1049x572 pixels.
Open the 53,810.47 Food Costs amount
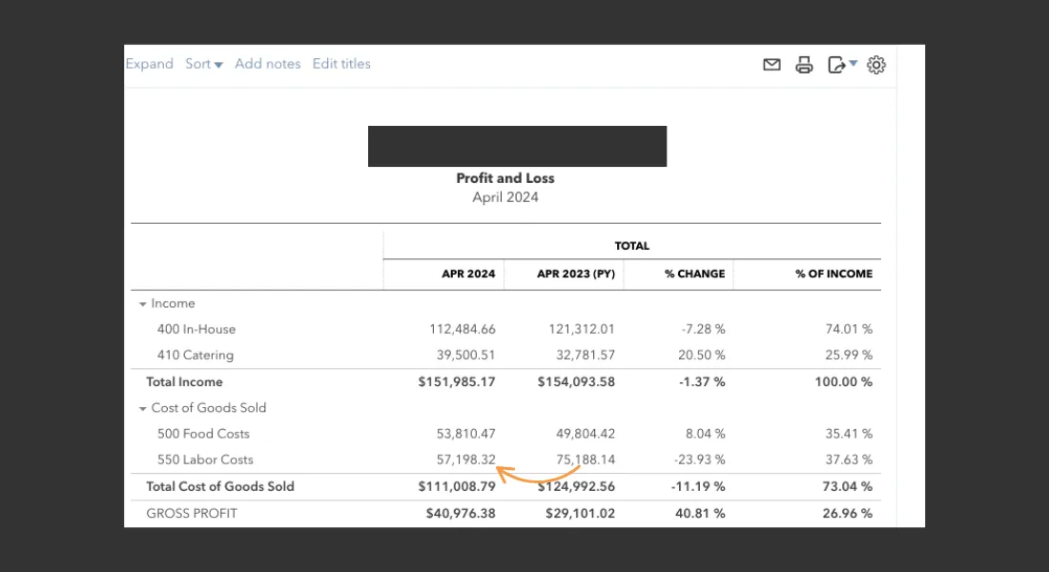tap(465, 434)
